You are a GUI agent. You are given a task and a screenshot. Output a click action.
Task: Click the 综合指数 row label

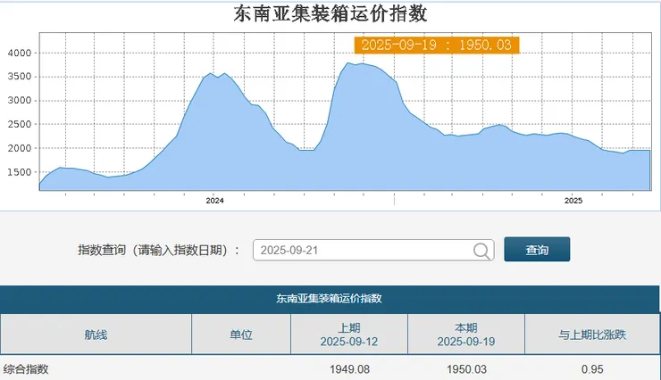tap(26, 369)
